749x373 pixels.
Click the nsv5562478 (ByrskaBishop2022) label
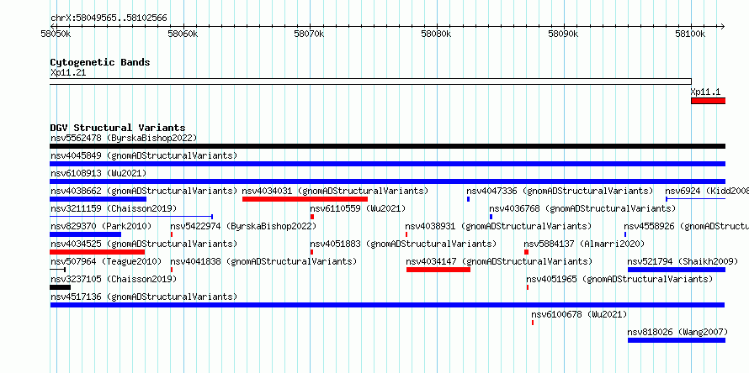click(x=124, y=139)
